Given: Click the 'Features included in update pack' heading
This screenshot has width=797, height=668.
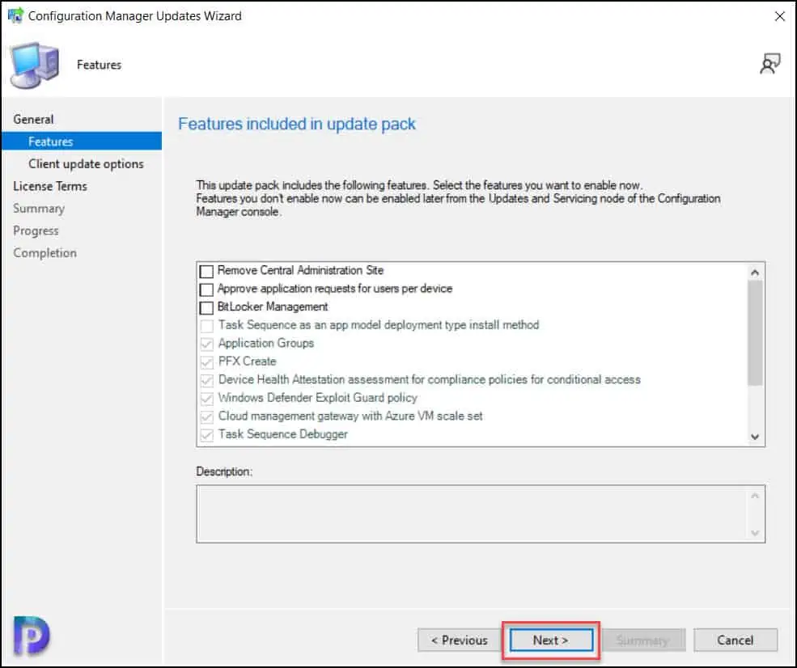Looking at the screenshot, I should coord(297,124).
